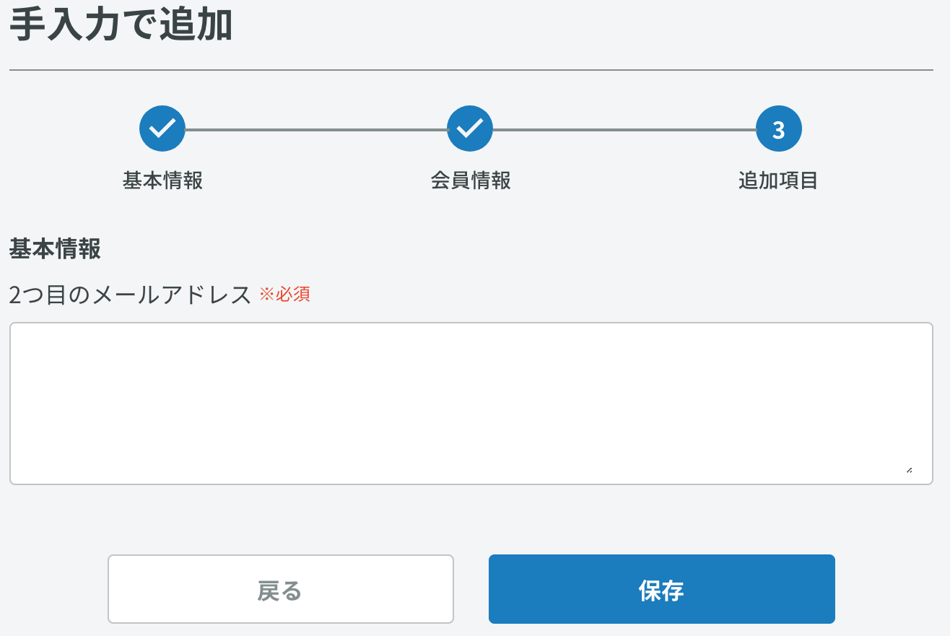Click the red ※必須 required marker
The image size is (950, 636).
point(284,295)
